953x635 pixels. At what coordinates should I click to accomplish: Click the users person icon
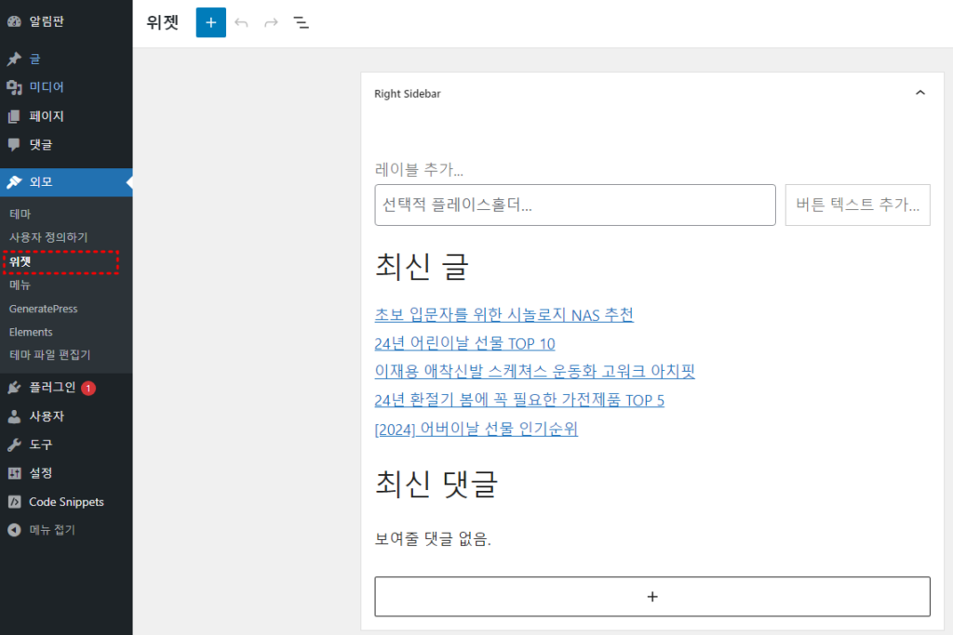coord(15,417)
